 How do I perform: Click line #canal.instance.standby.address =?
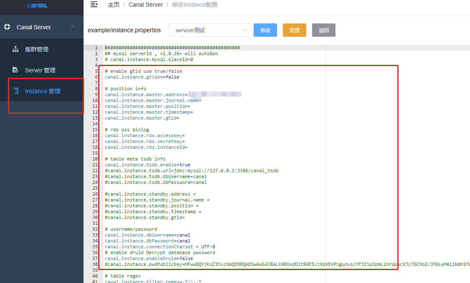(x=150, y=194)
